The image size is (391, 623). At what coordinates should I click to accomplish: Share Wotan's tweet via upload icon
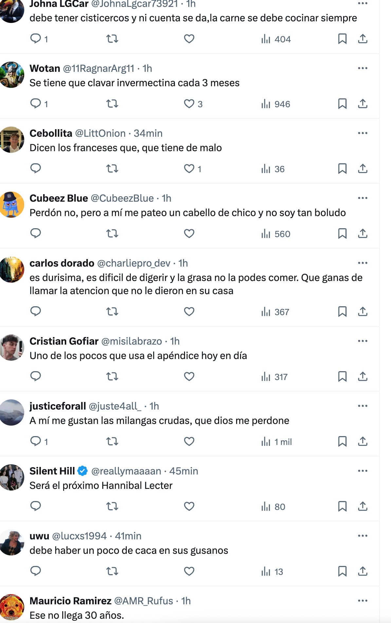tap(363, 104)
